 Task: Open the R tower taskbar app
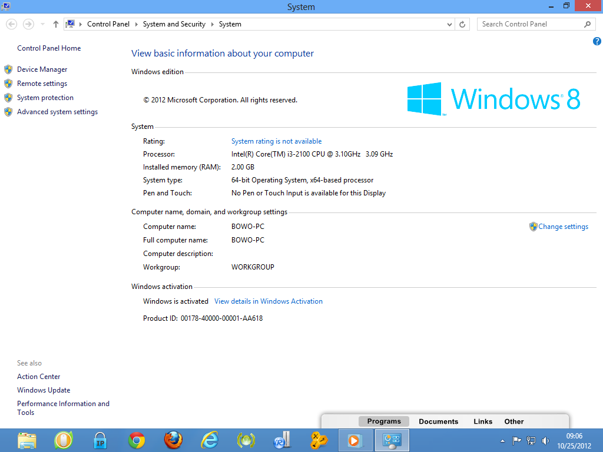[x=282, y=440]
